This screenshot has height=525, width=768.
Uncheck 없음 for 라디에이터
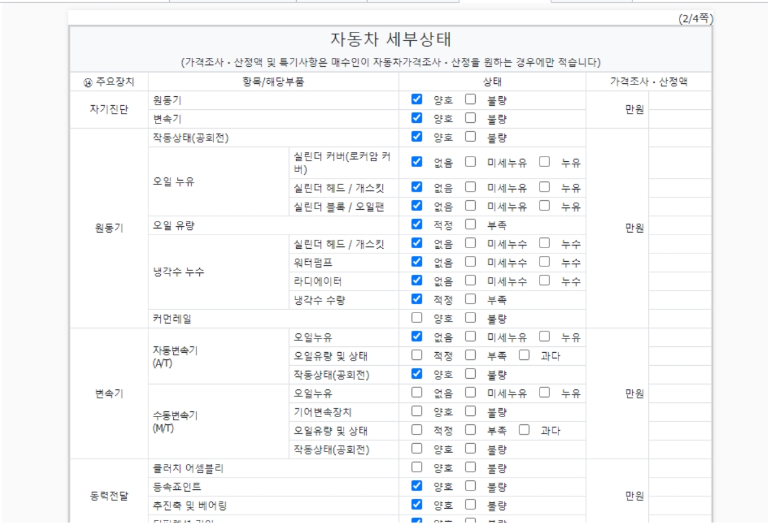click(417, 281)
